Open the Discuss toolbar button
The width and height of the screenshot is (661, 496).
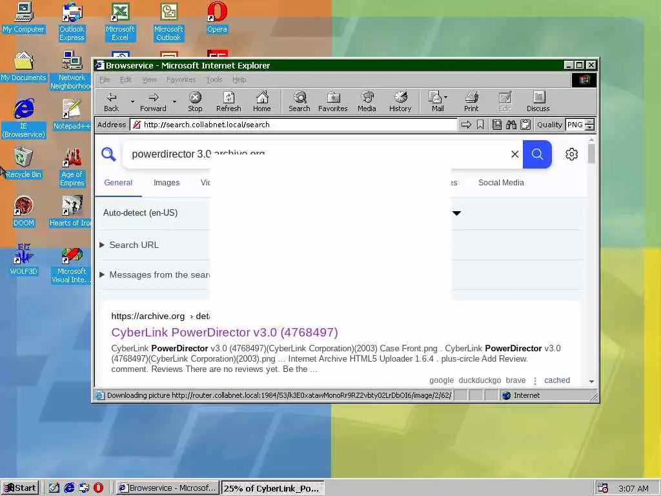(538, 102)
